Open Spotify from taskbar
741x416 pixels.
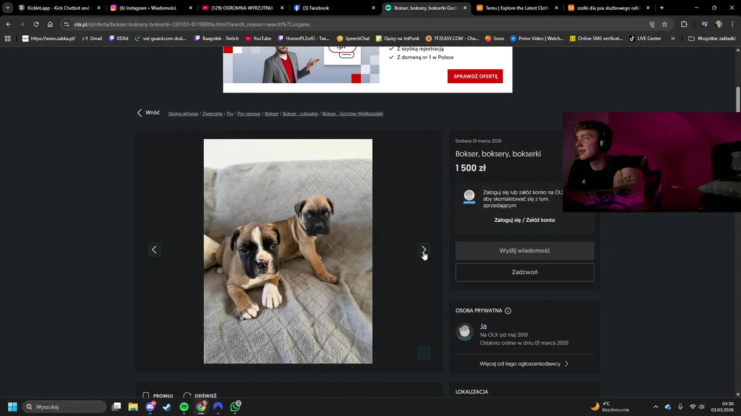tap(184, 407)
